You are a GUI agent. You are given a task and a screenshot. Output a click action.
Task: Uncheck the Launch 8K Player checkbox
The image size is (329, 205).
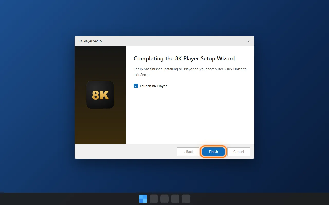pyautogui.click(x=136, y=86)
